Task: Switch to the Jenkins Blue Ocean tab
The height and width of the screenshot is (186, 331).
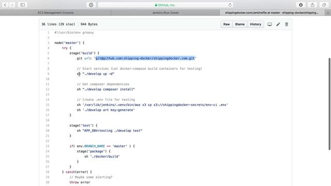Action: click(x=165, y=13)
